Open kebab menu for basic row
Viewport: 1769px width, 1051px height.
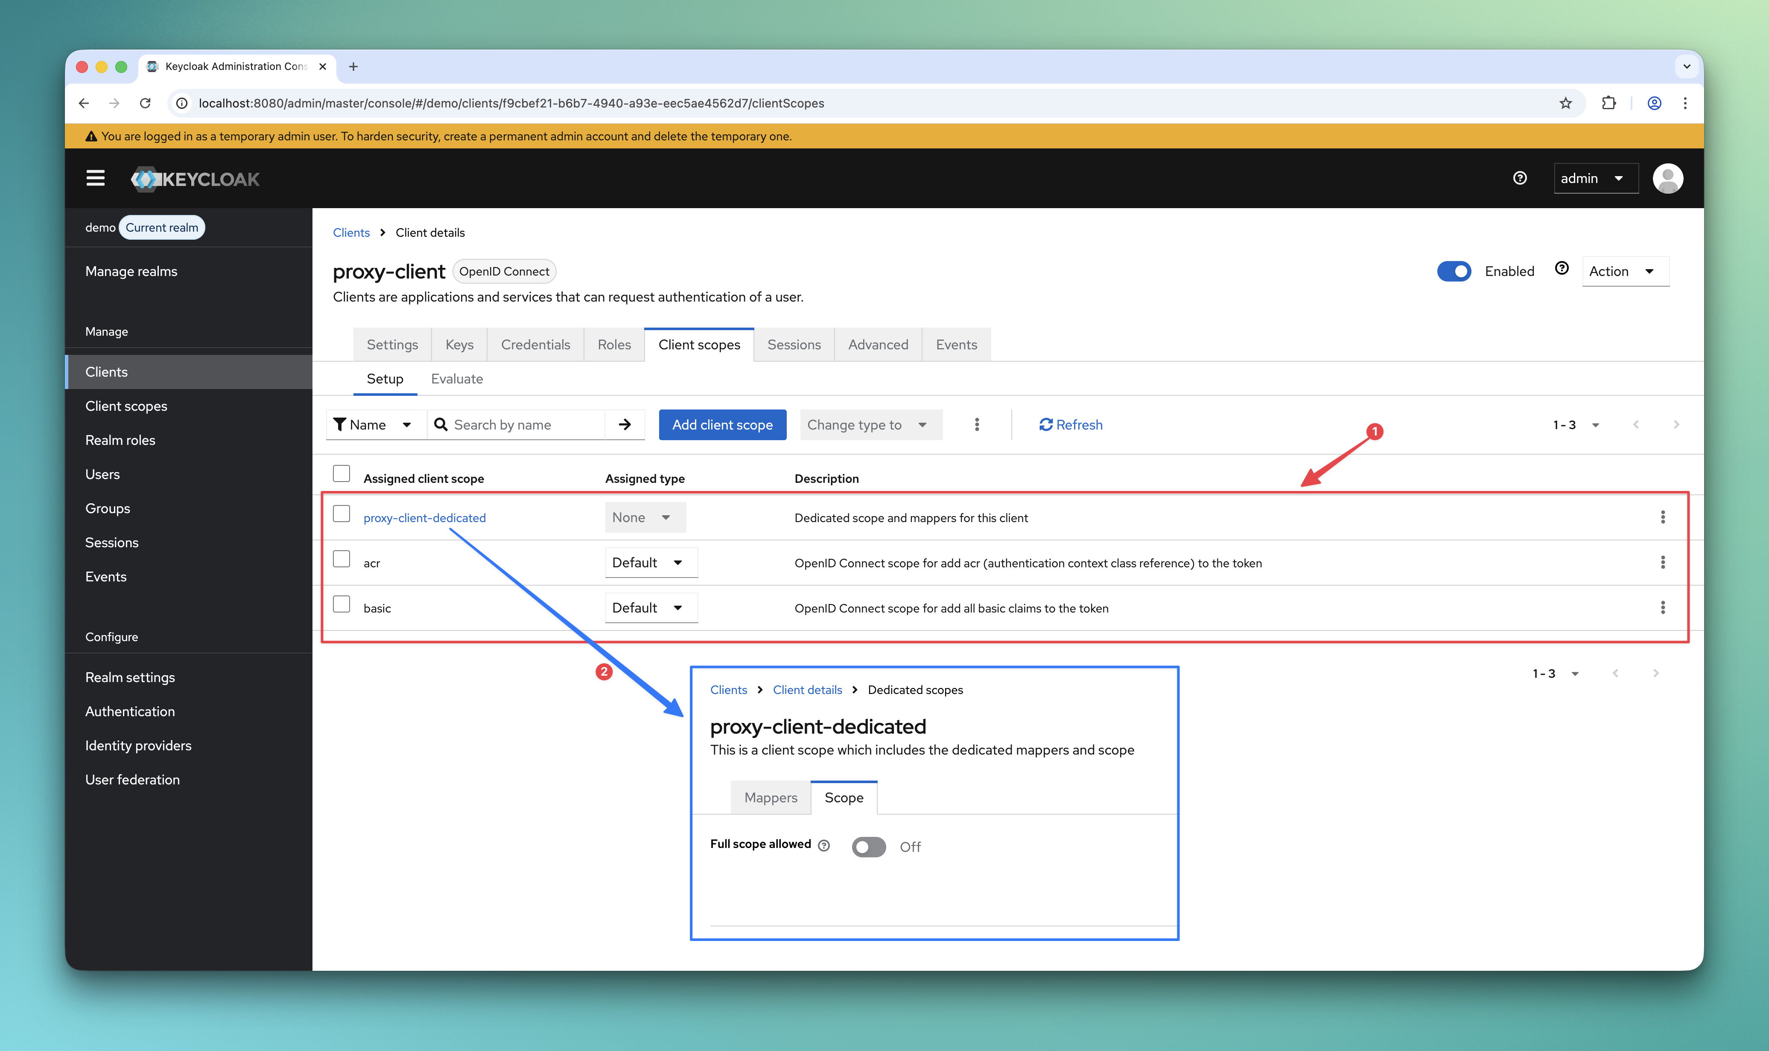(x=1663, y=608)
